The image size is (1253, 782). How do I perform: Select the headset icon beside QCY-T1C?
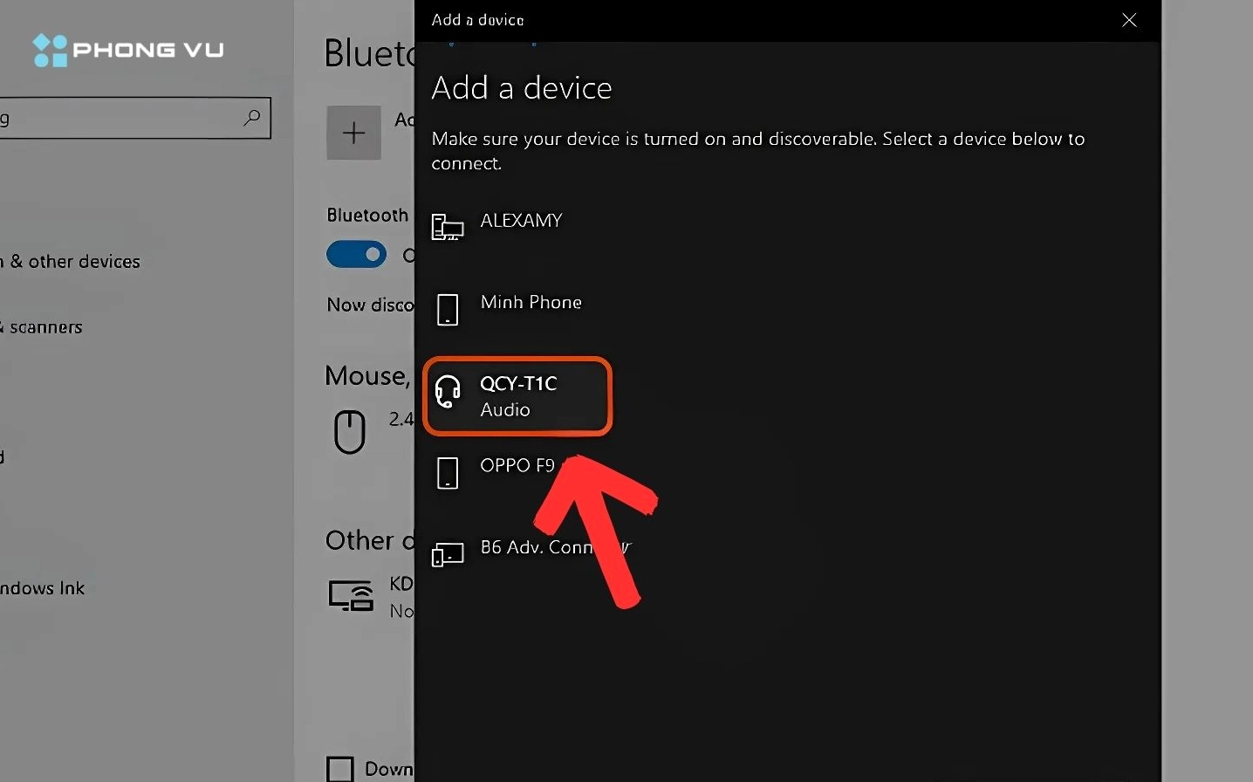point(448,394)
